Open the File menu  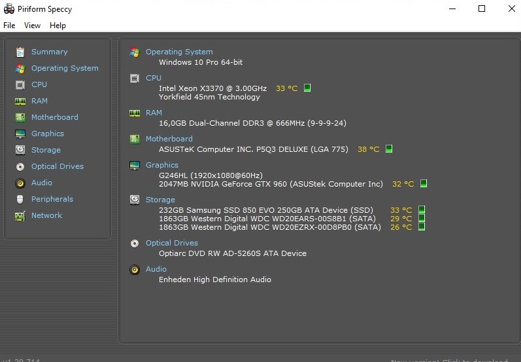click(x=9, y=26)
